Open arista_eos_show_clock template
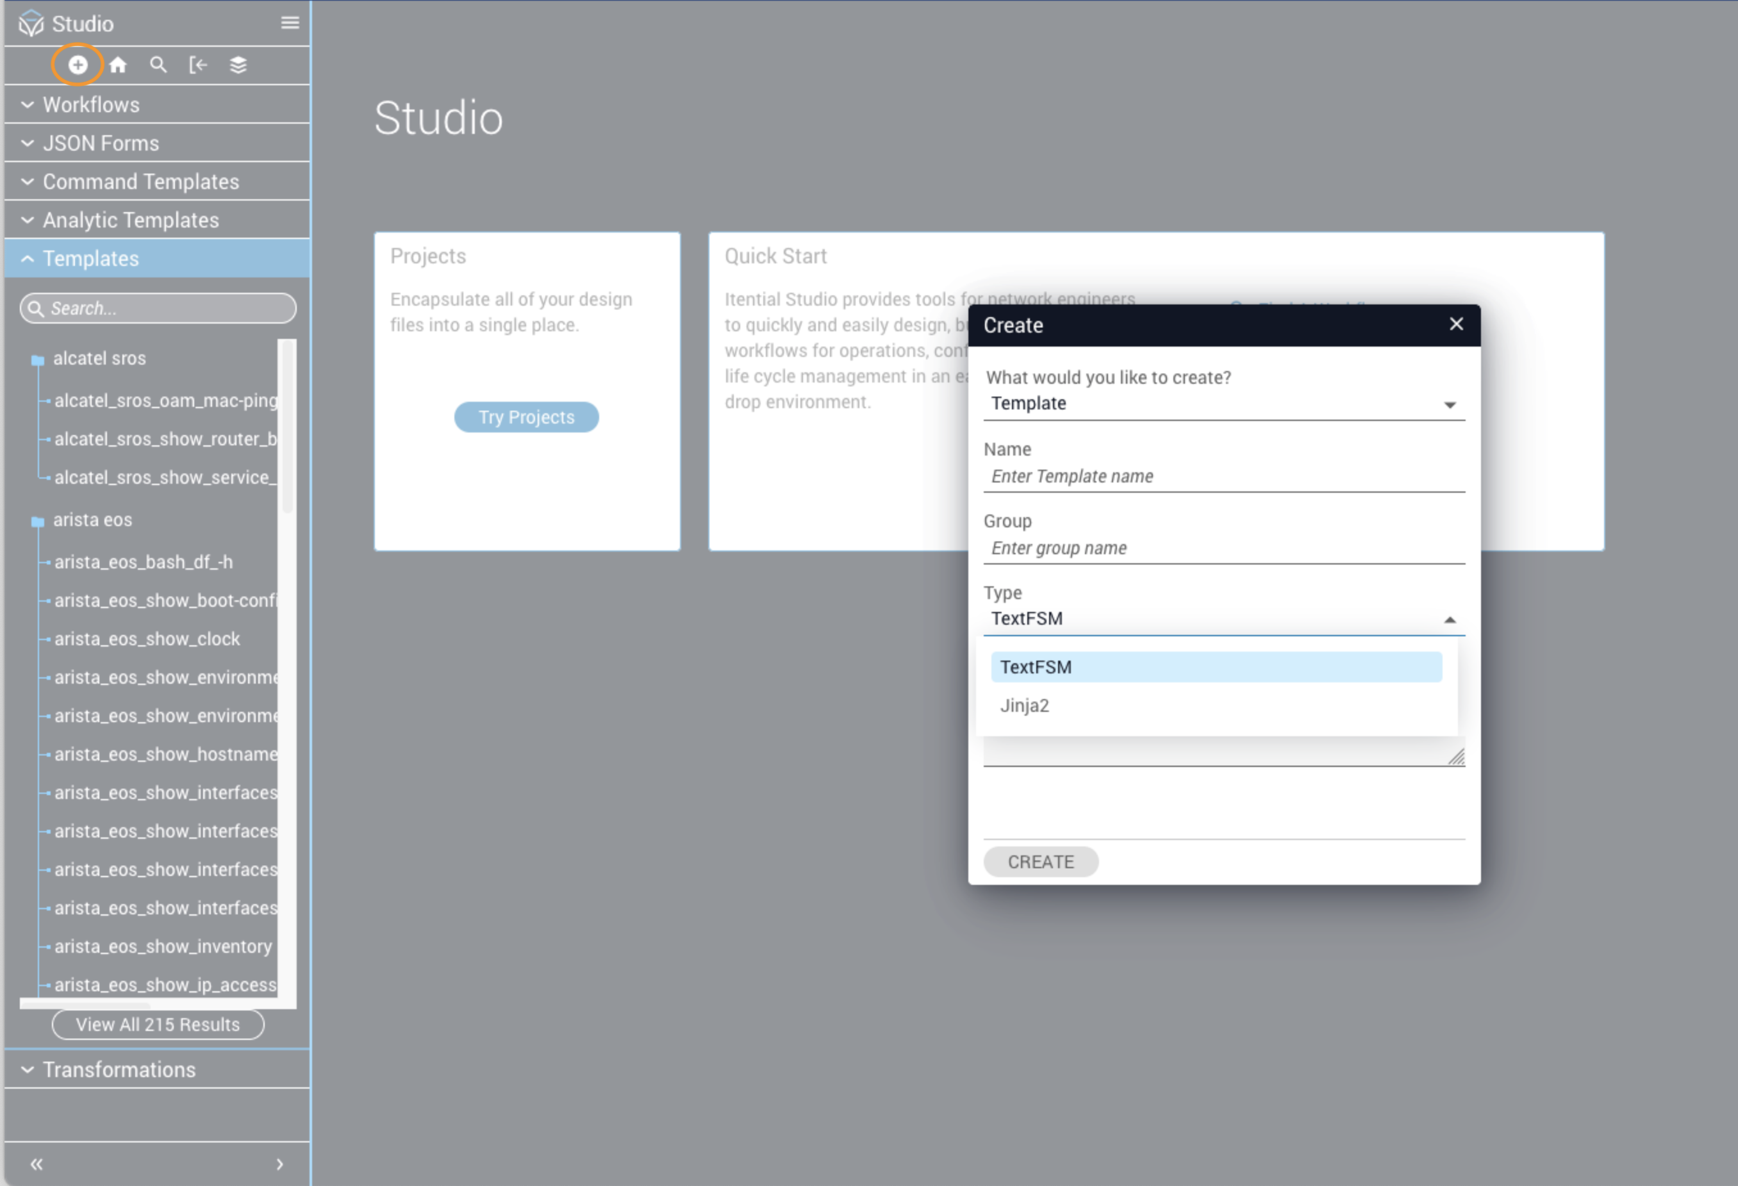 click(147, 639)
